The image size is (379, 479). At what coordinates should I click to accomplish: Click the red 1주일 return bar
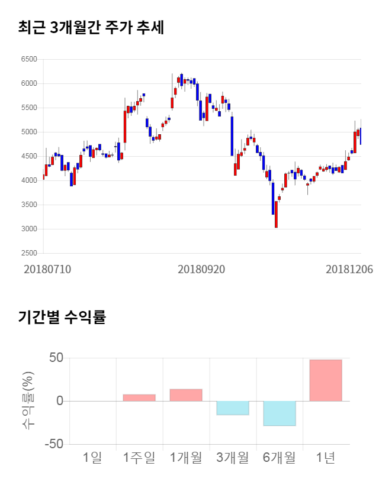point(139,398)
